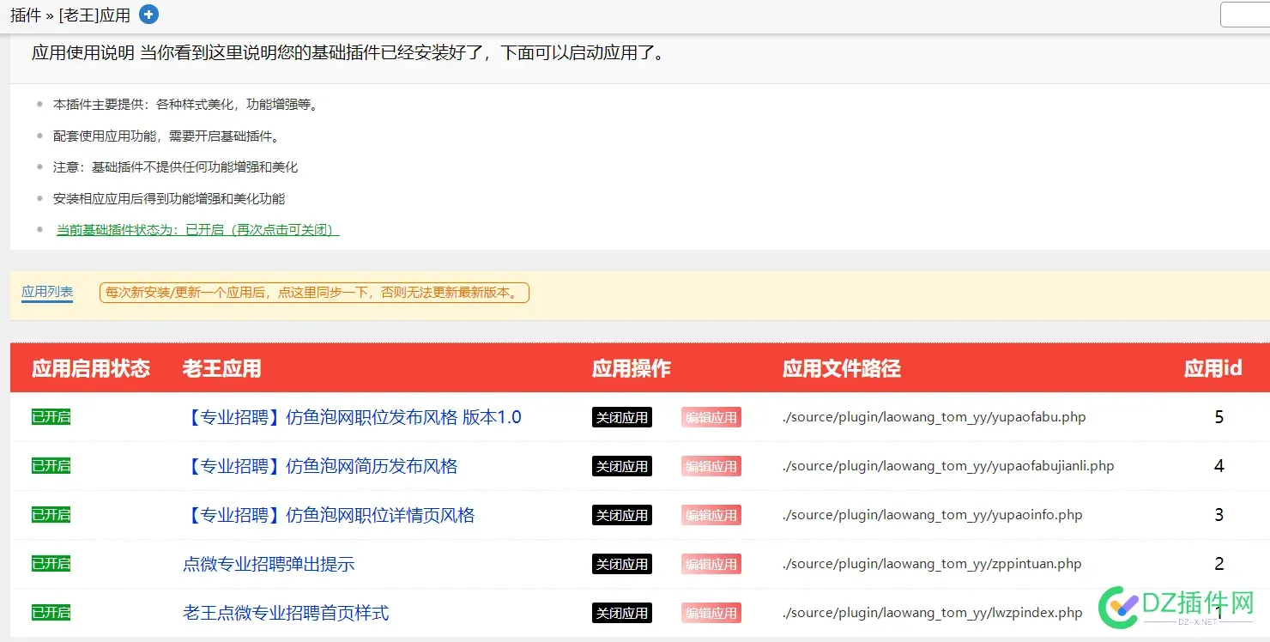Click the 应用id column header
Viewport: 1270px width, 642px height.
pyautogui.click(x=1213, y=369)
